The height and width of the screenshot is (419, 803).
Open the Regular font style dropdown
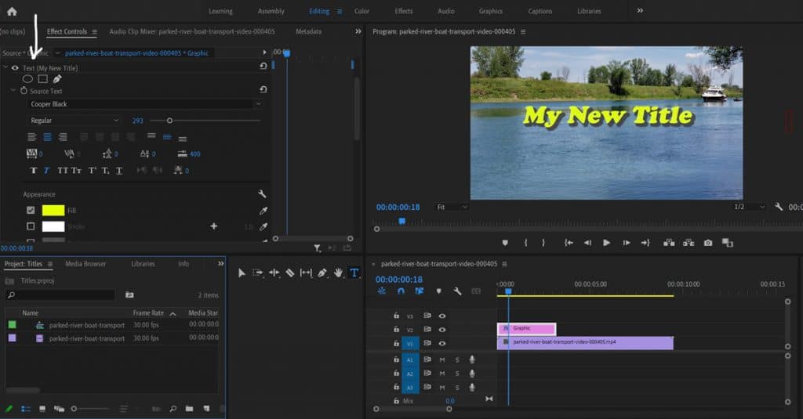click(74, 121)
